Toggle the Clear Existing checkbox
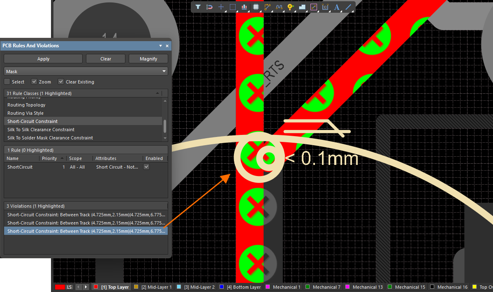Viewport: 493px width, 292px height. click(61, 82)
